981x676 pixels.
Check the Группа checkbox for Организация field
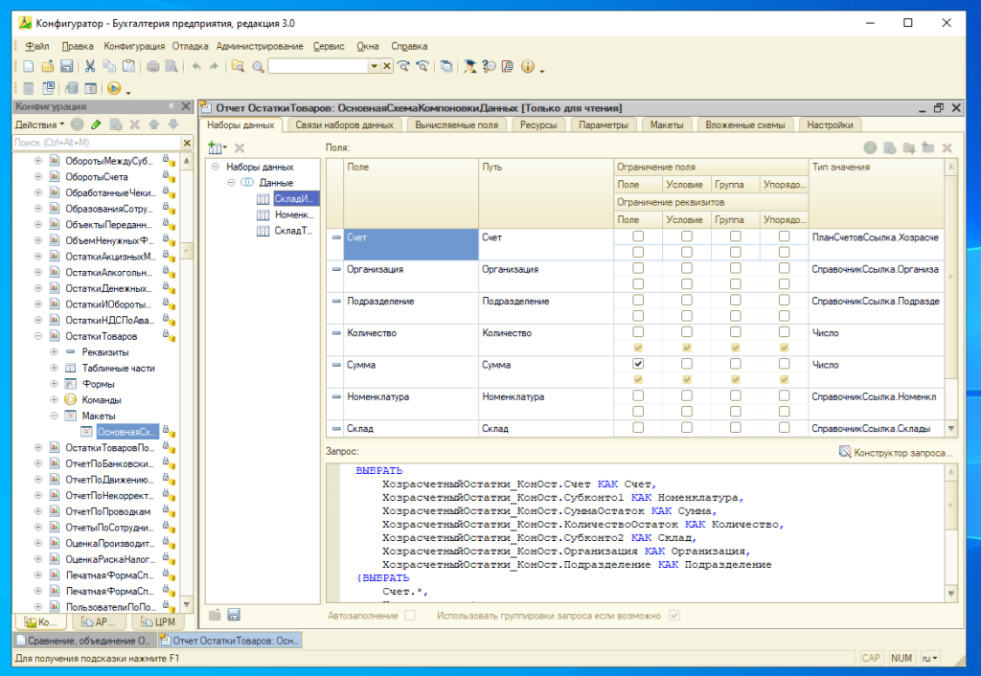pos(735,269)
